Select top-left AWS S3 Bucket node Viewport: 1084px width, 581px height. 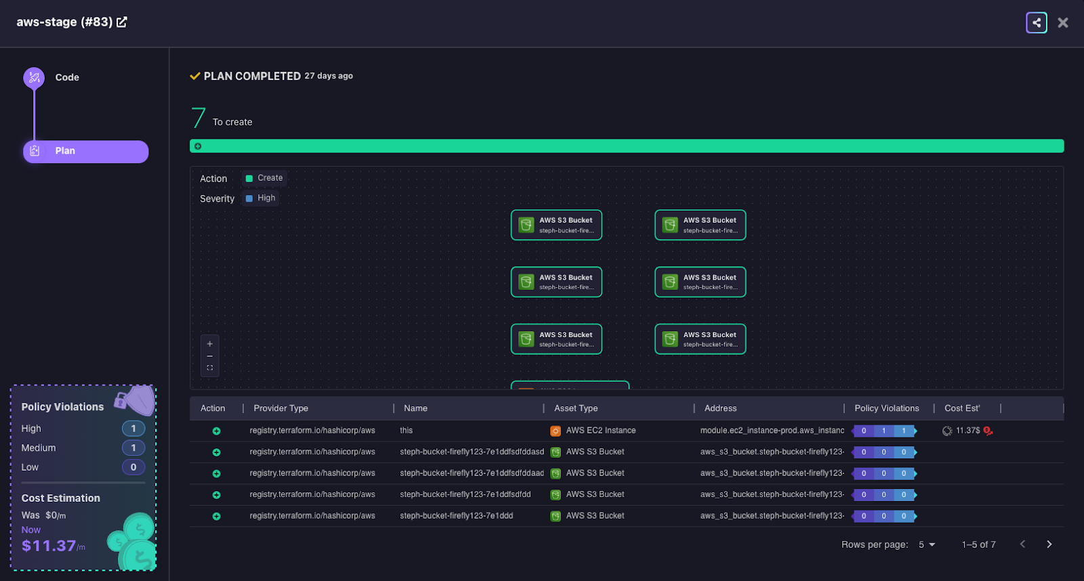[556, 225]
